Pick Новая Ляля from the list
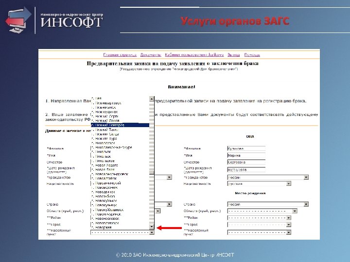 120,170
